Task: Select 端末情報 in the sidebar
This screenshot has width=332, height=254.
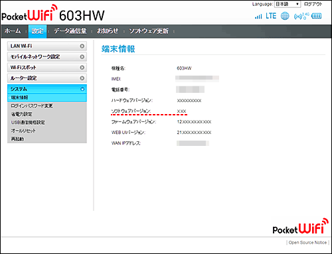Action: pos(47,97)
